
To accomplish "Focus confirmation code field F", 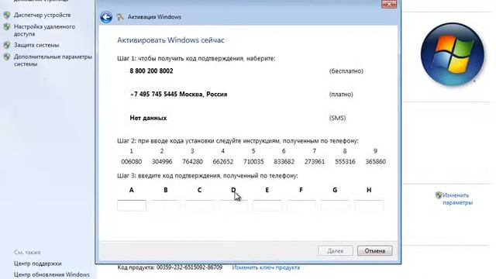I will 301,205.
